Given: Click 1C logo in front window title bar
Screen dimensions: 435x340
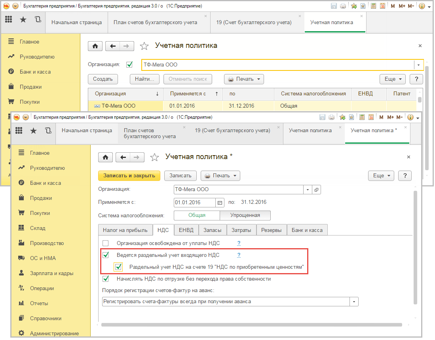Looking at the screenshot, I should (x=17, y=117).
